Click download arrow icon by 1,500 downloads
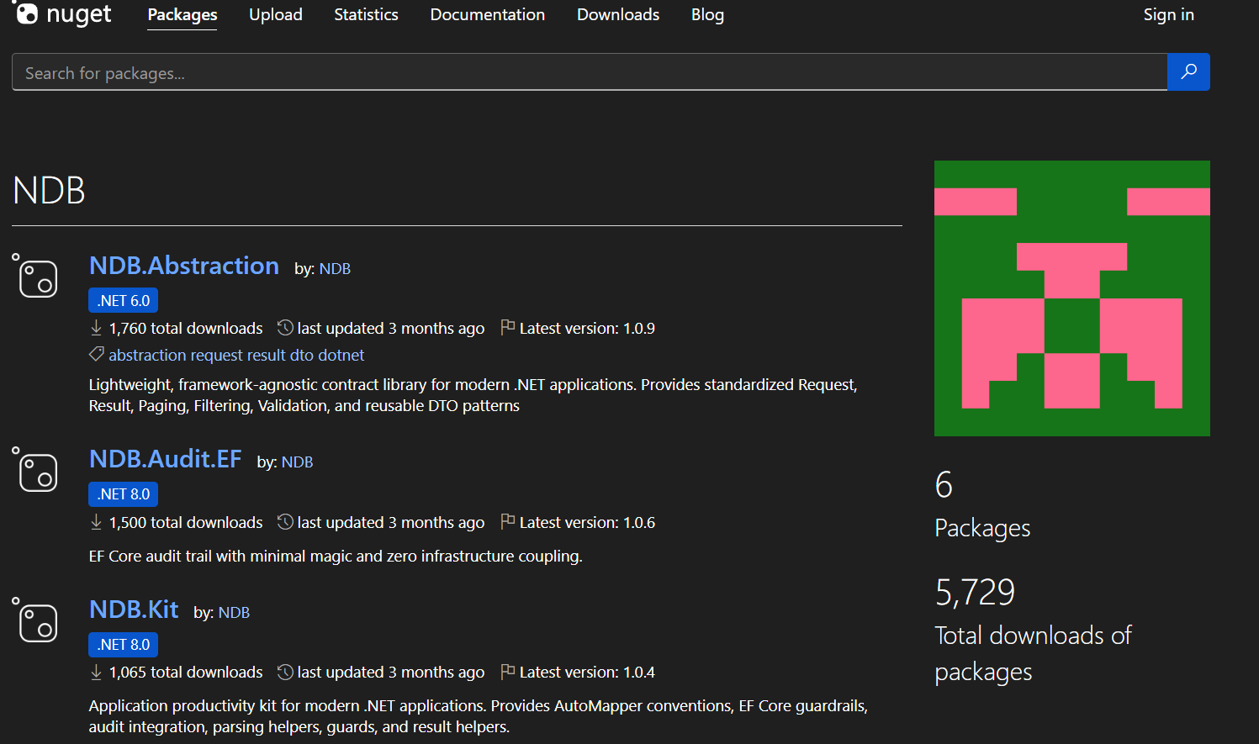Image resolution: width=1259 pixels, height=744 pixels. pos(96,522)
